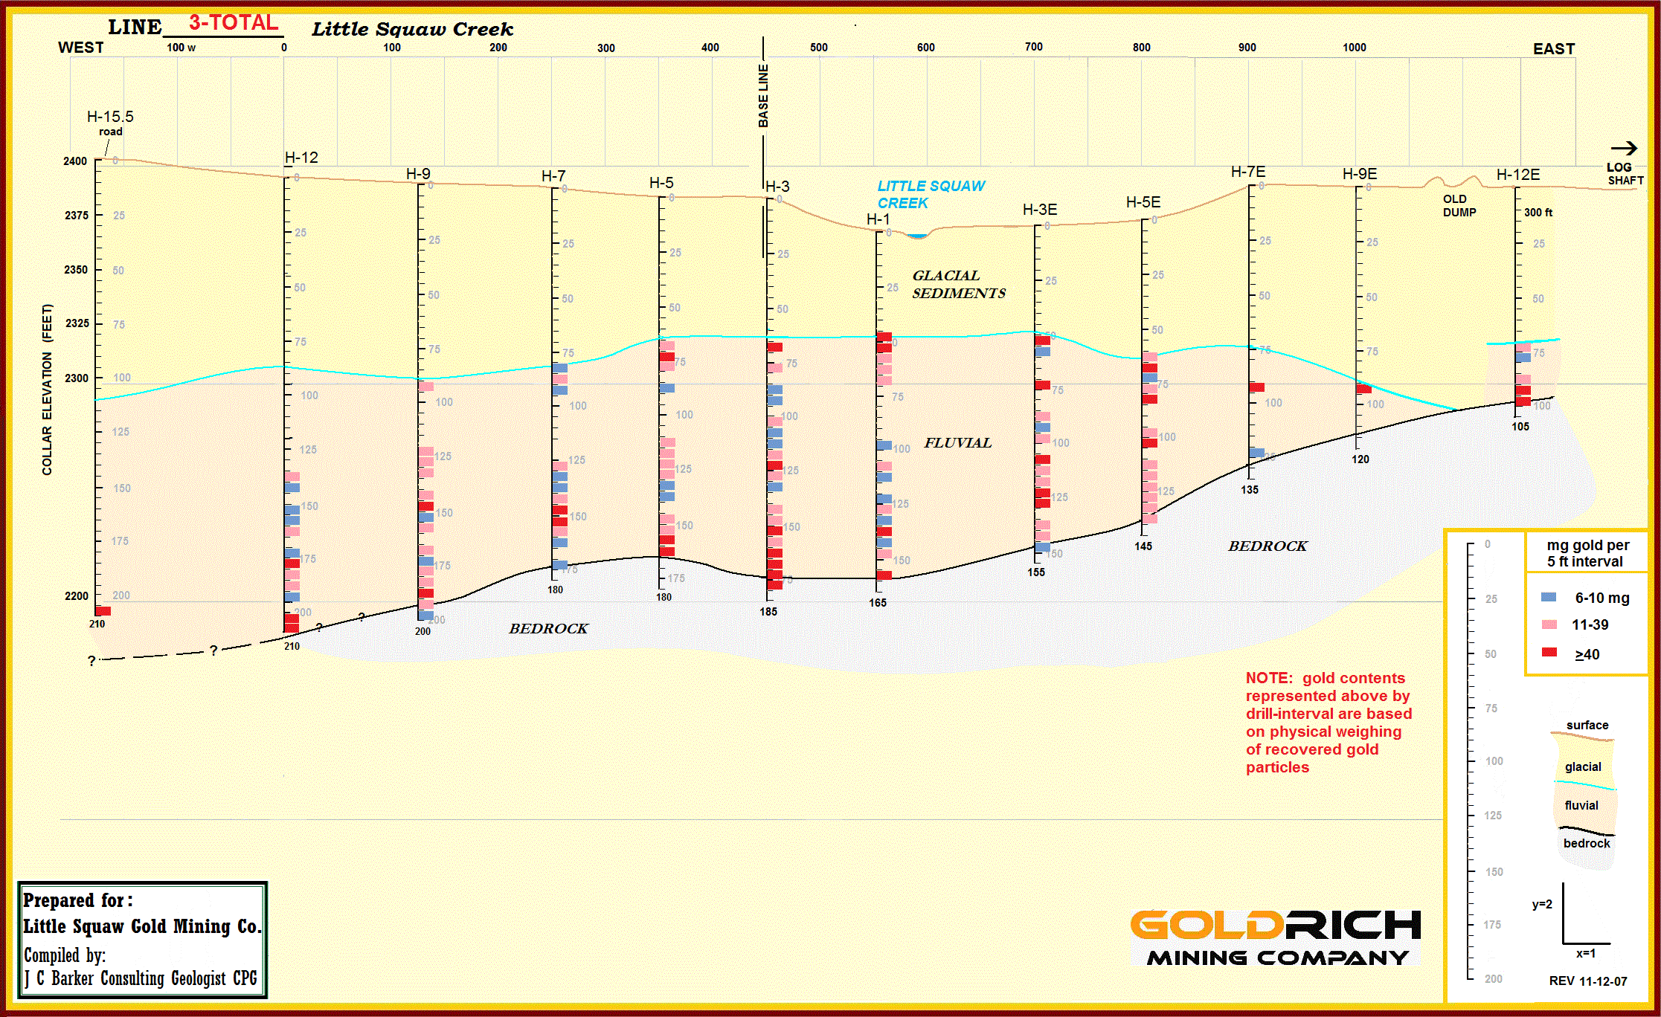Click the REV 11-12-07 revision text
The height and width of the screenshot is (1017, 1661).
[1588, 981]
